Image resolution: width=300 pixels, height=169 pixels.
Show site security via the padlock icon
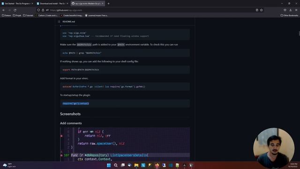point(43,10)
